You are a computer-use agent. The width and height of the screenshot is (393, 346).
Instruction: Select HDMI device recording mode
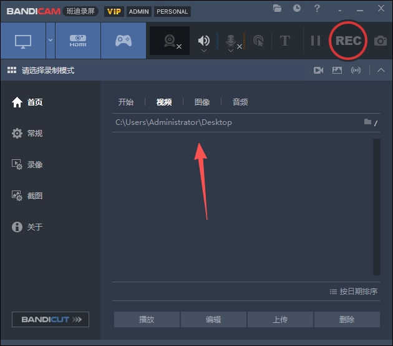coord(78,41)
